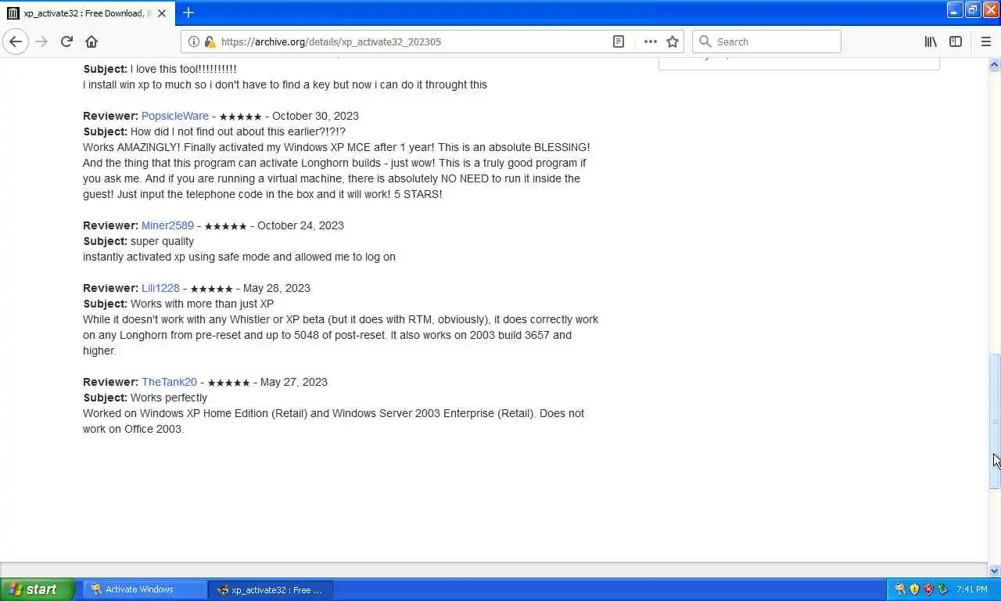Screen dimensions: 1001x601
Task: Show sidebars icon
Action: point(956,41)
